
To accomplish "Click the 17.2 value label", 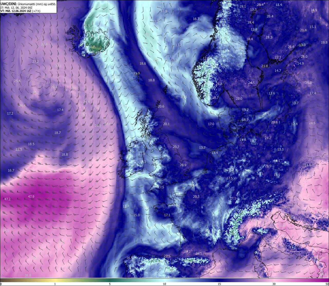I will click(10, 113).
